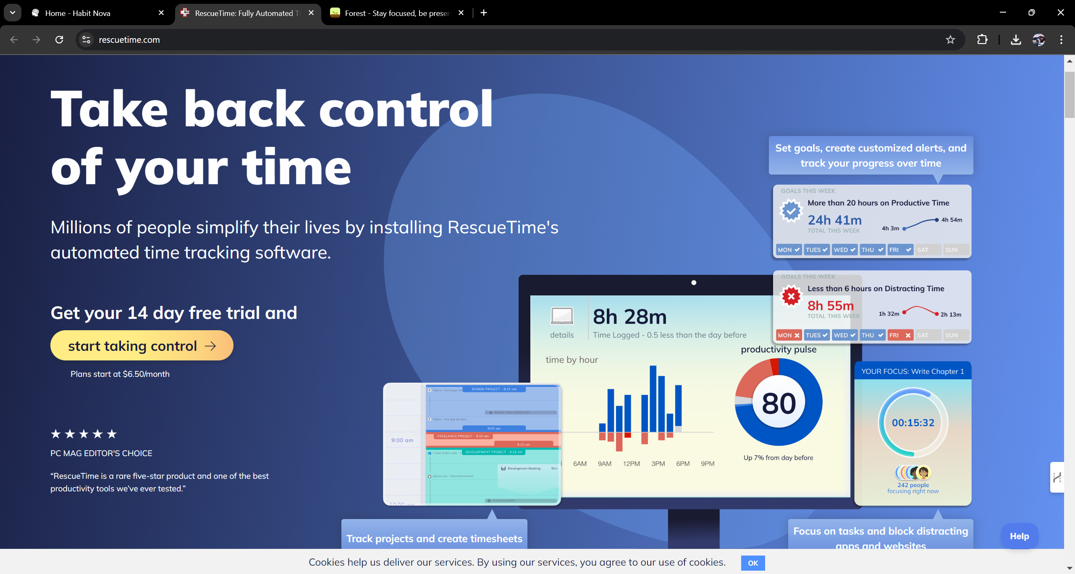Click the avatars above 242 people focusing
Image resolution: width=1075 pixels, height=574 pixels.
click(913, 472)
